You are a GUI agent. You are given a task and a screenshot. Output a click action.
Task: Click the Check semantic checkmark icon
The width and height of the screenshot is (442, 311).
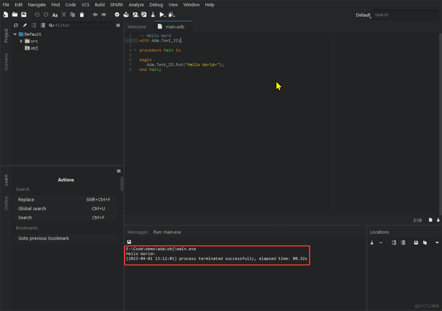(117, 15)
